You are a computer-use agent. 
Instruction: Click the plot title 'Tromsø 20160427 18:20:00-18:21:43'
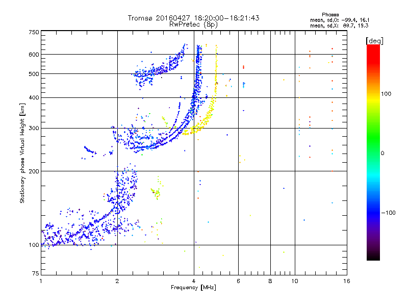[193, 18]
